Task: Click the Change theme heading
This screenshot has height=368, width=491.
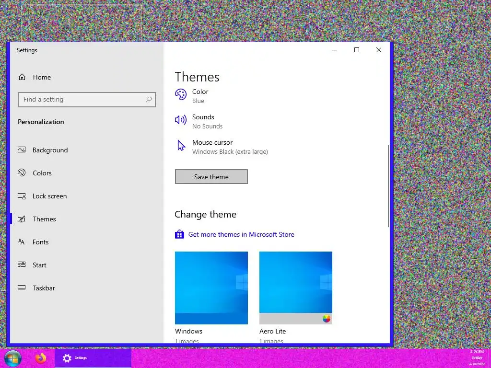Action: 205,214
